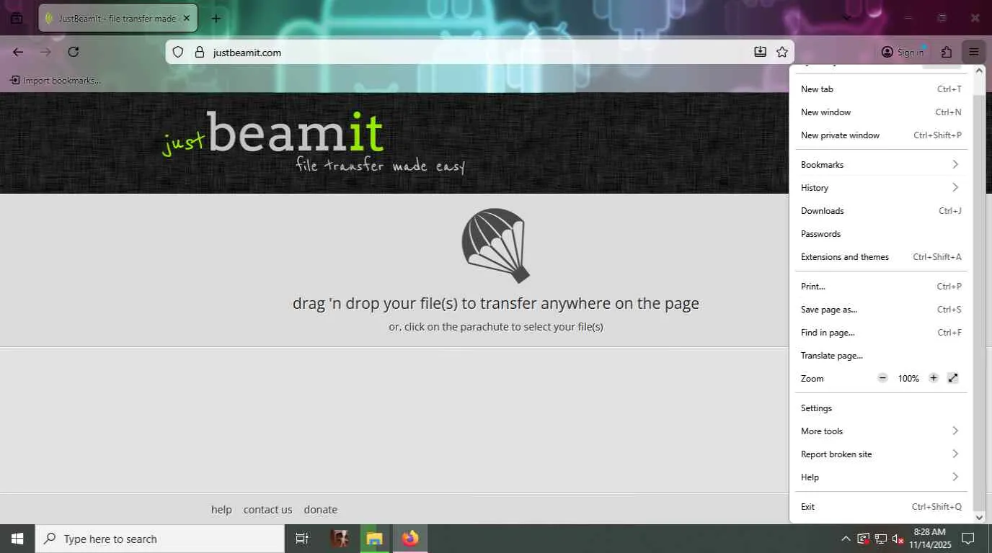992x553 pixels.
Task: Select Print... in the menu
Action: tap(881, 287)
